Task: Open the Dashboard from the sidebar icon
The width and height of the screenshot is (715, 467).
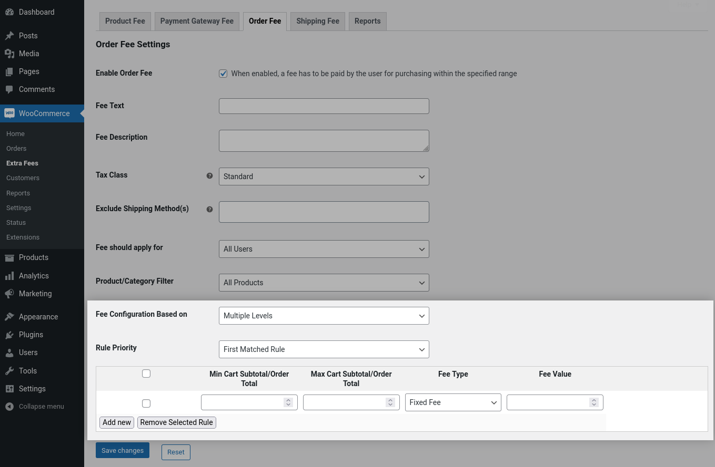Action: click(x=12, y=12)
